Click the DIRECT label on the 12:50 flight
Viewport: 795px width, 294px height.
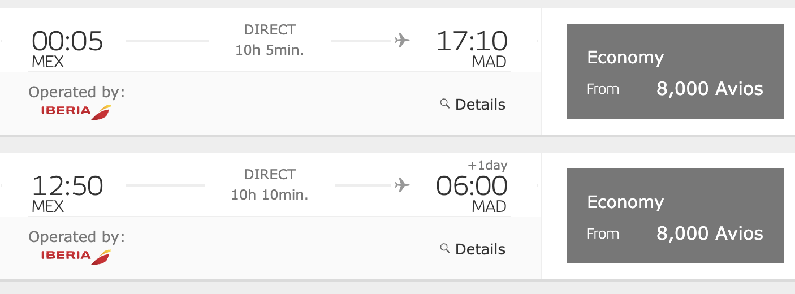click(270, 174)
